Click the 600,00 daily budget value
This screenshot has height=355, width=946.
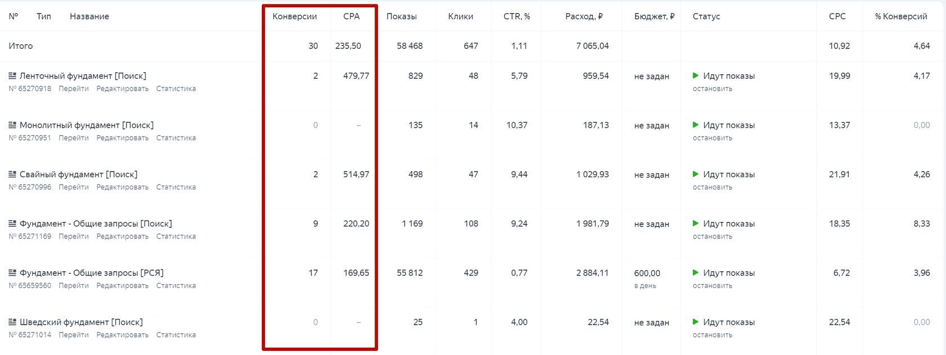[x=647, y=273]
